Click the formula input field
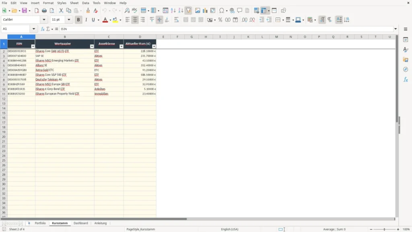This screenshot has height=232, width=412. pyautogui.click(x=226, y=29)
